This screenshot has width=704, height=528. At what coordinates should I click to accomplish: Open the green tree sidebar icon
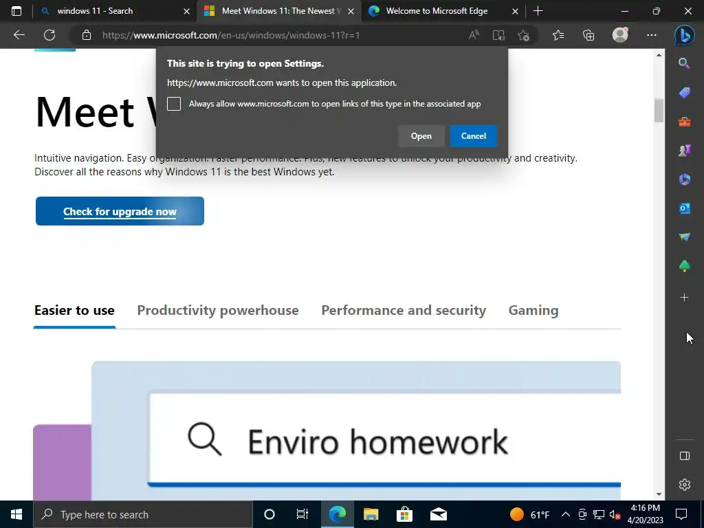pos(684,266)
